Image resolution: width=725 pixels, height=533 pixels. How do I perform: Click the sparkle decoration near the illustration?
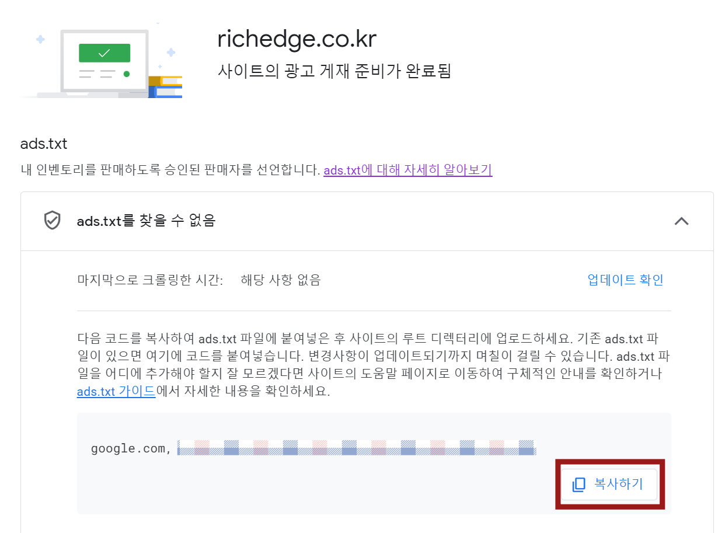point(39,38)
